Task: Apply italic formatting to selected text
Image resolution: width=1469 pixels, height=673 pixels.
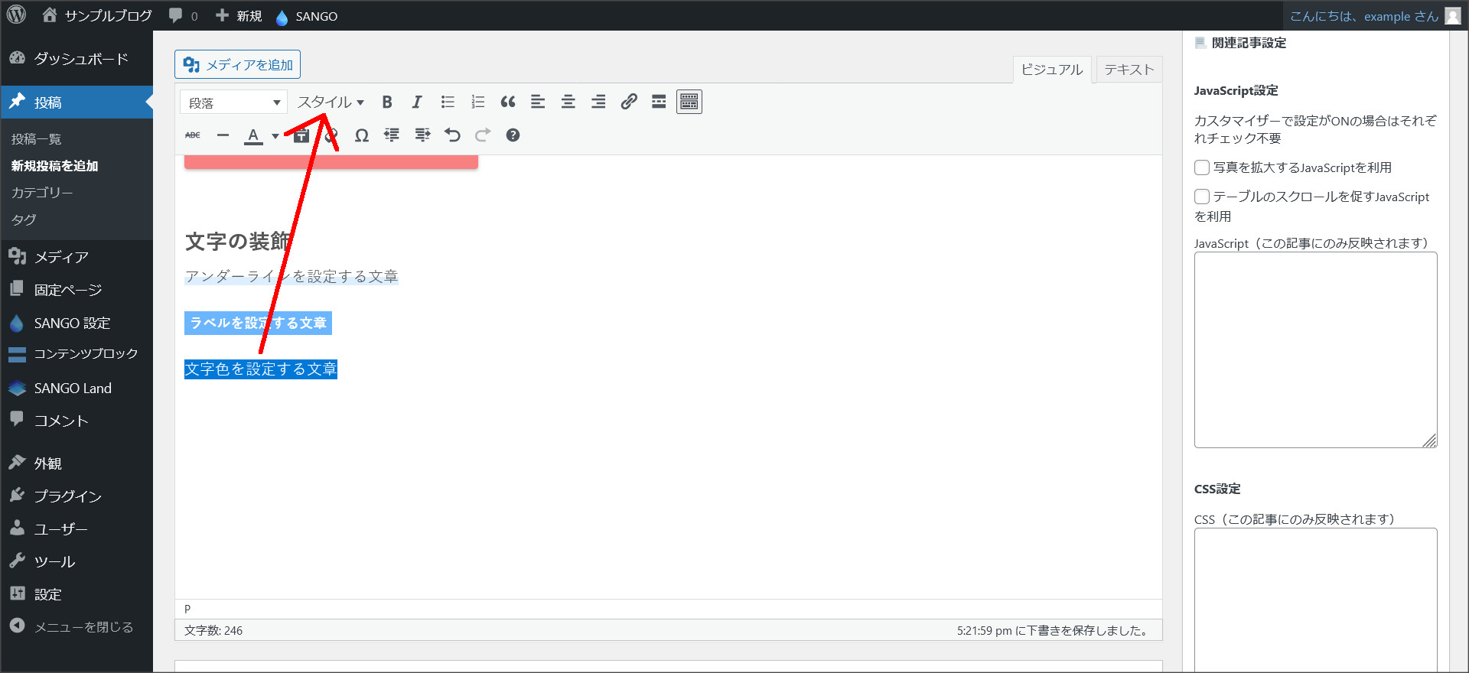Action: 417,102
